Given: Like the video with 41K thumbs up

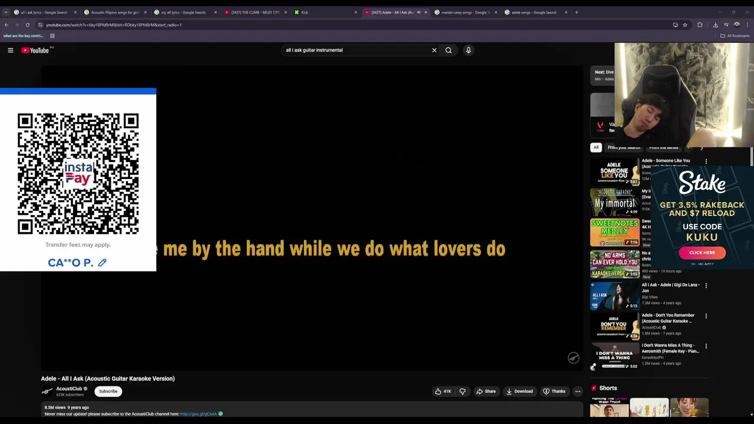Looking at the screenshot, I should point(442,391).
